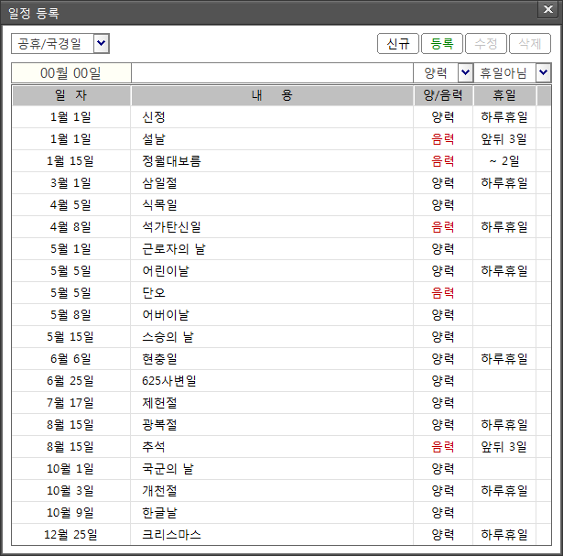563x556 pixels.
Task: Click the 양/음력 column header
Action: click(443, 95)
